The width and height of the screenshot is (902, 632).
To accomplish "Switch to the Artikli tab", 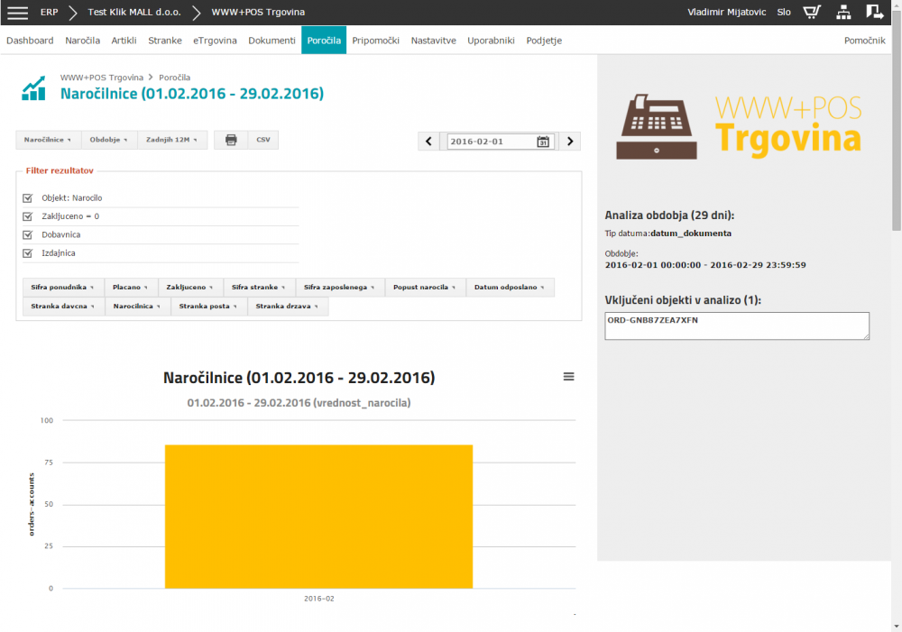I will [124, 41].
